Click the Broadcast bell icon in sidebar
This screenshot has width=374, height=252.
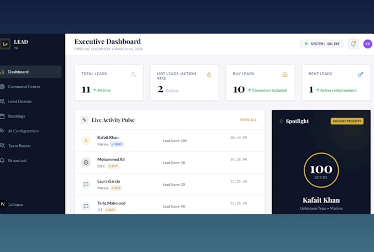pos(2,160)
